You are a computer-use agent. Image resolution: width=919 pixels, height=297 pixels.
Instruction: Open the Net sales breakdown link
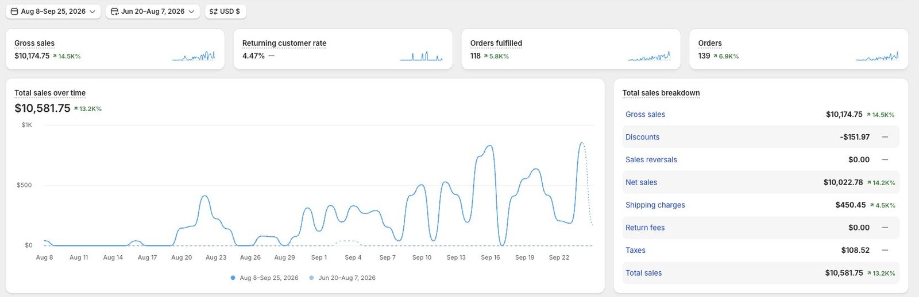coord(641,182)
